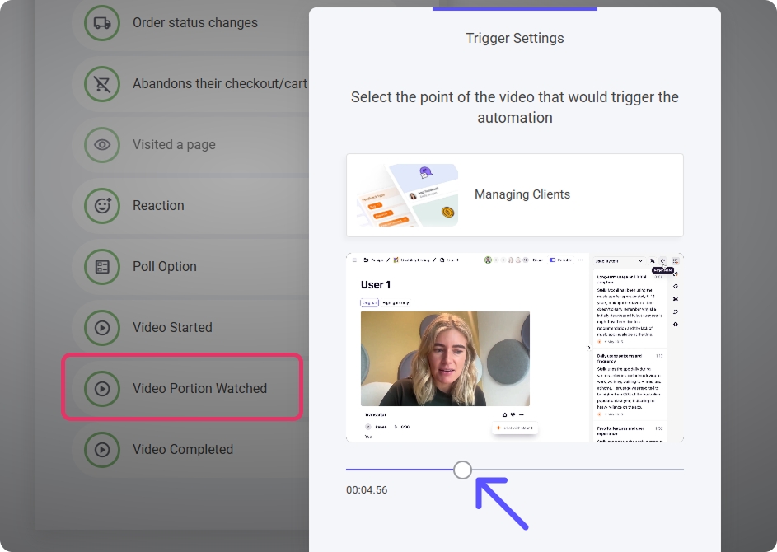Click the video timeline slider handle
This screenshot has height=552, width=777.
(463, 470)
